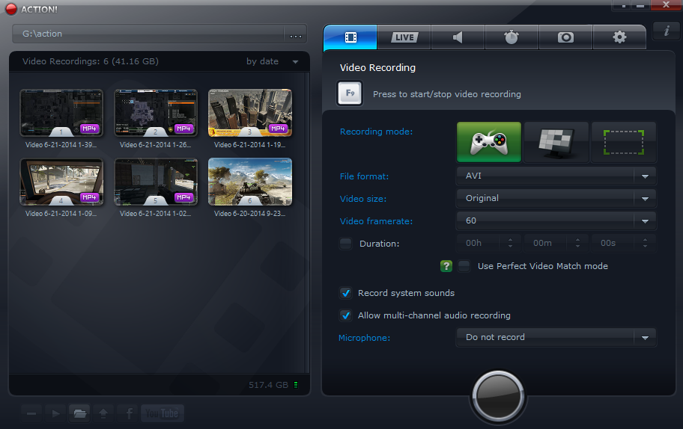This screenshot has width=683, height=429.
Task: Select thumbnail Video 6-21-2014 1-26
Action: [156, 113]
